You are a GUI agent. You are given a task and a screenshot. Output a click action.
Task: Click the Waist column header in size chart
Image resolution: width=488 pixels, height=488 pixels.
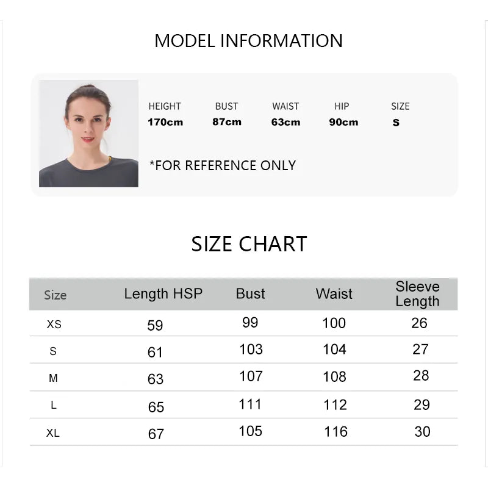click(x=334, y=293)
